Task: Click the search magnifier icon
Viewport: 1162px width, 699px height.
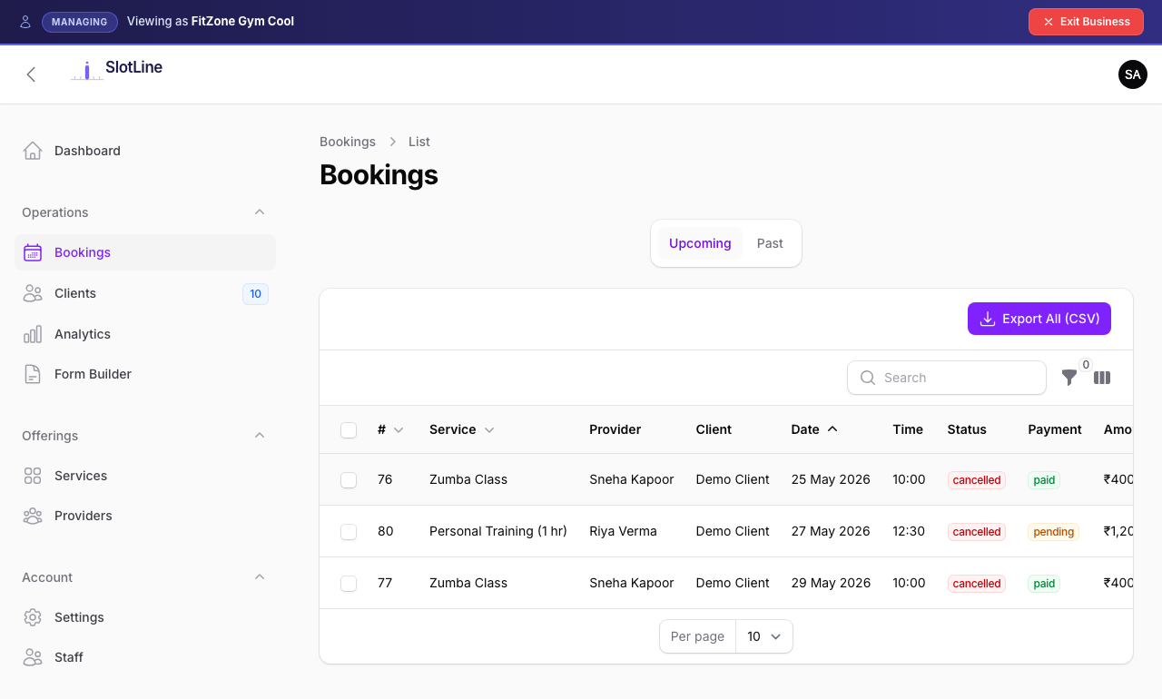Action: [x=868, y=378]
